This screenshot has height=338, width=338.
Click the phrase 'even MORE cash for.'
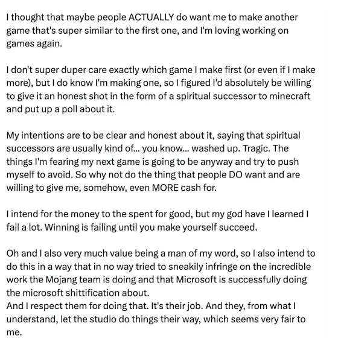173,188
